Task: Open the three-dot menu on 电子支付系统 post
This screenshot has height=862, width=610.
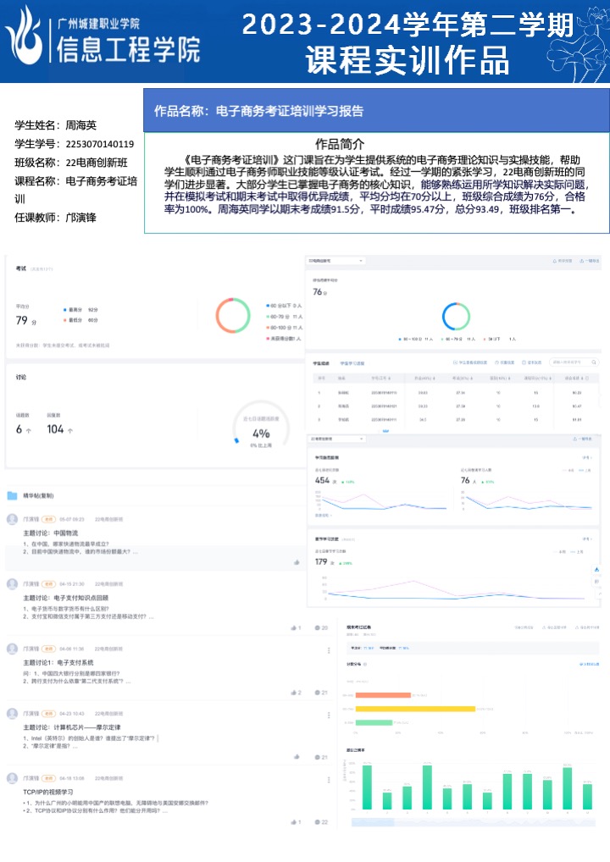Action: [329, 650]
